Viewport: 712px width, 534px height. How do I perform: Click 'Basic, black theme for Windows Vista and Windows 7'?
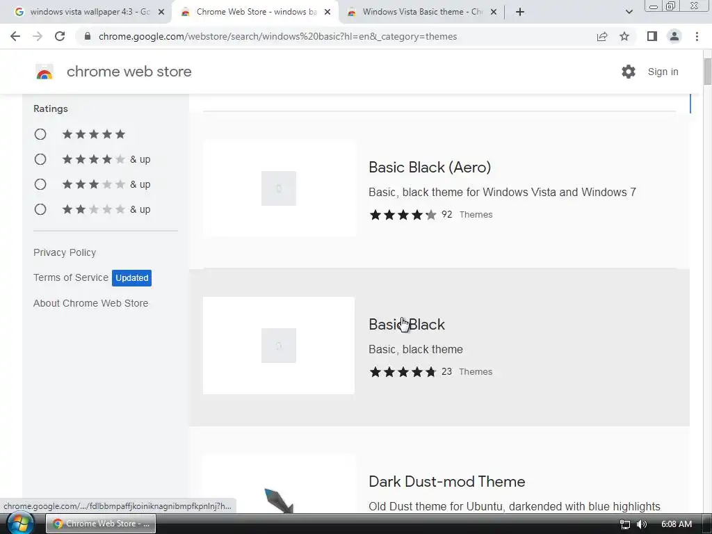(x=502, y=192)
